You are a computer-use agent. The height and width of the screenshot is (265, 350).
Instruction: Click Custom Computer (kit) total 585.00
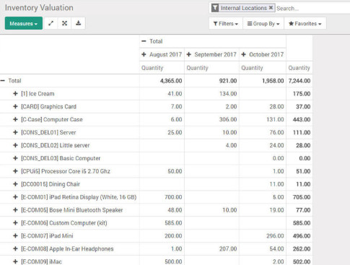pyautogui.click(x=302, y=223)
